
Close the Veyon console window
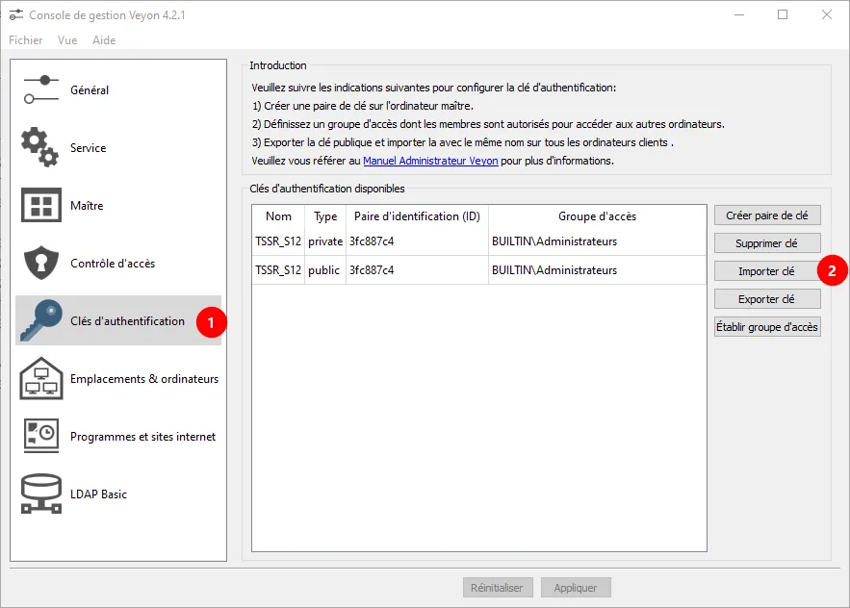(827, 14)
